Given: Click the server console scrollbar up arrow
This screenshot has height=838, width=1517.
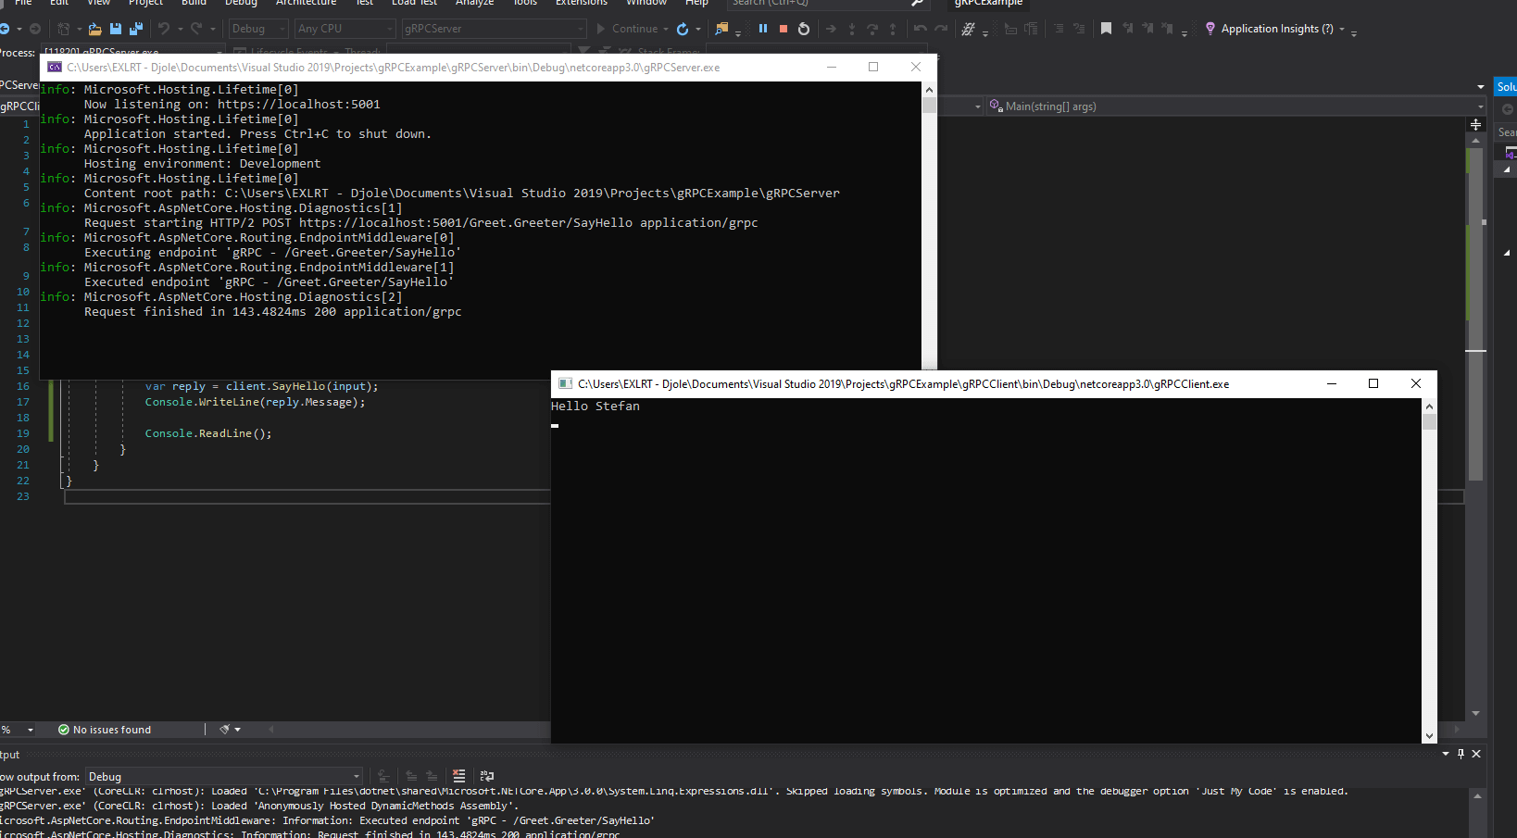Looking at the screenshot, I should (929, 90).
